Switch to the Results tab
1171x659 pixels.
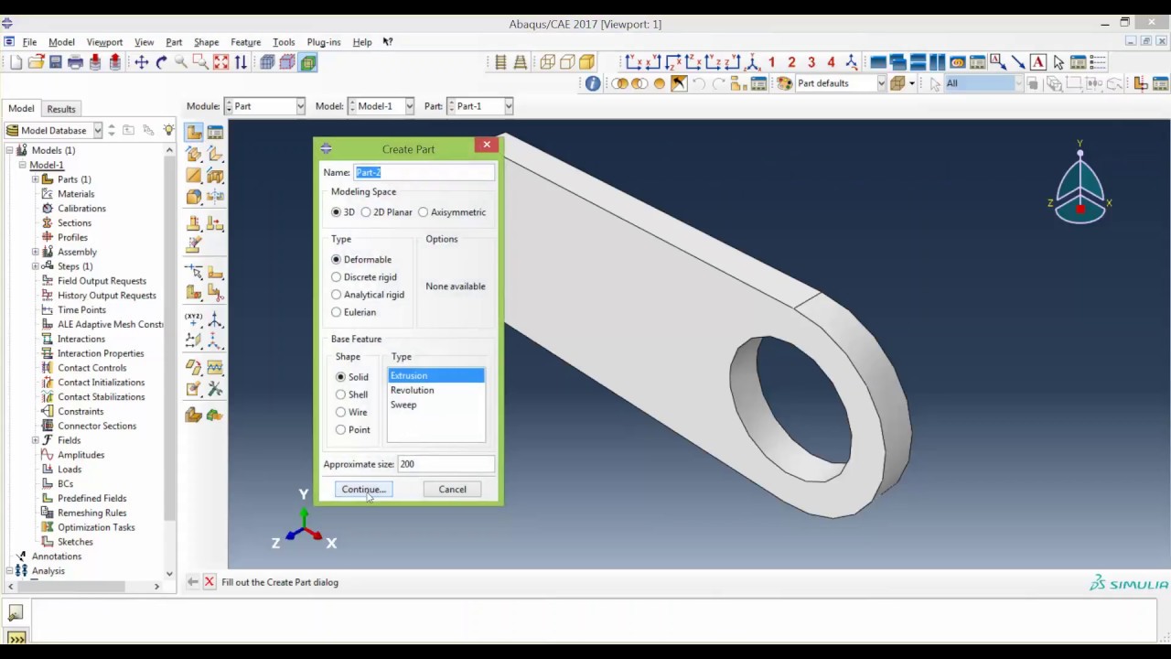tap(61, 109)
